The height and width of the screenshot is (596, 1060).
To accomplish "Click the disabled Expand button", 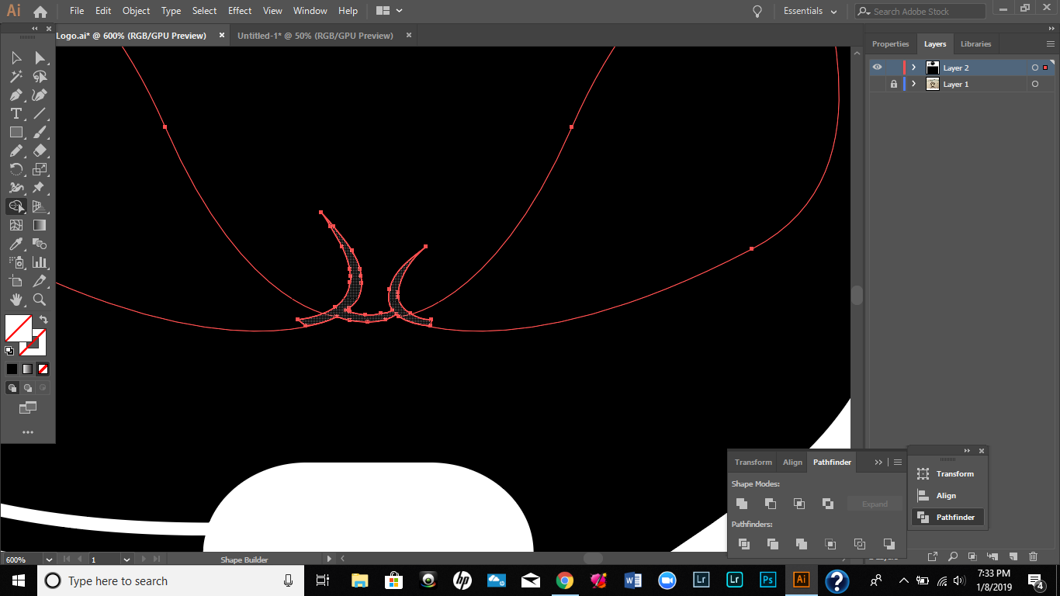I will (x=875, y=503).
